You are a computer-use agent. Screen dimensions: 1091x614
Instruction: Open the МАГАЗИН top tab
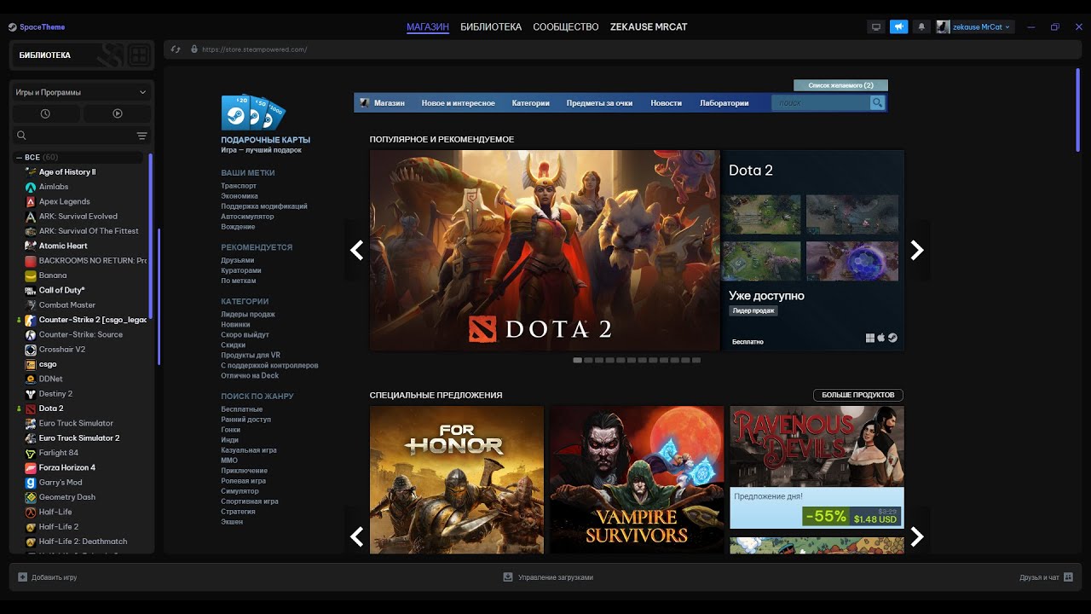tap(428, 27)
